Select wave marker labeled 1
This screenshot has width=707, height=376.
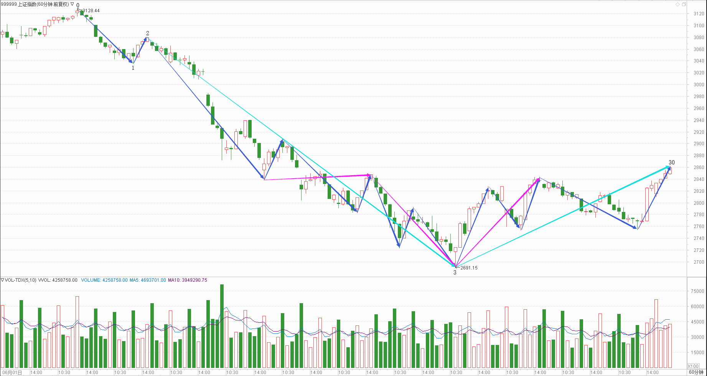tap(133, 68)
